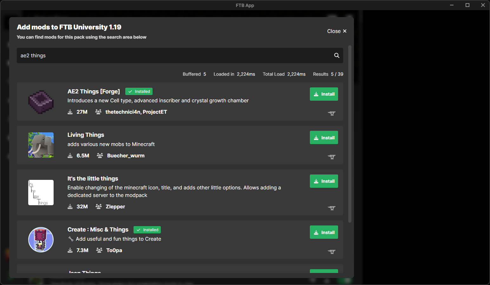
Task: Maximize the FTB App window
Action: coord(467,5)
